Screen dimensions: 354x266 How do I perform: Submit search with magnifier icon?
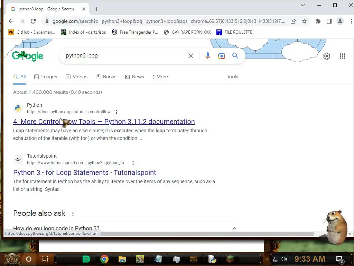click(235, 56)
